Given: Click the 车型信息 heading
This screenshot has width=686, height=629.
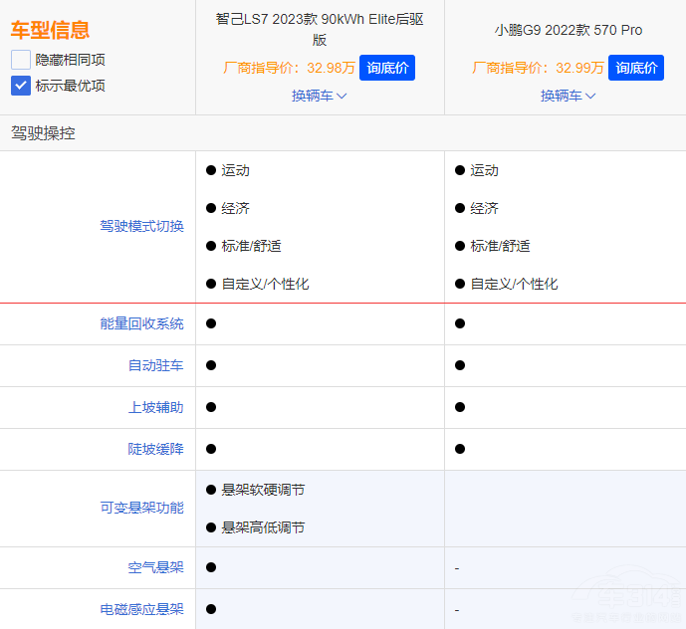Looking at the screenshot, I should [x=50, y=30].
